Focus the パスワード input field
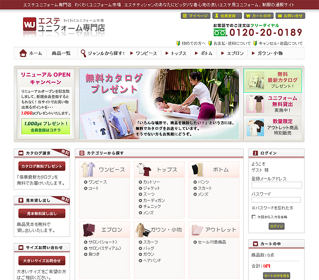319x280 pixels. (x=276, y=200)
